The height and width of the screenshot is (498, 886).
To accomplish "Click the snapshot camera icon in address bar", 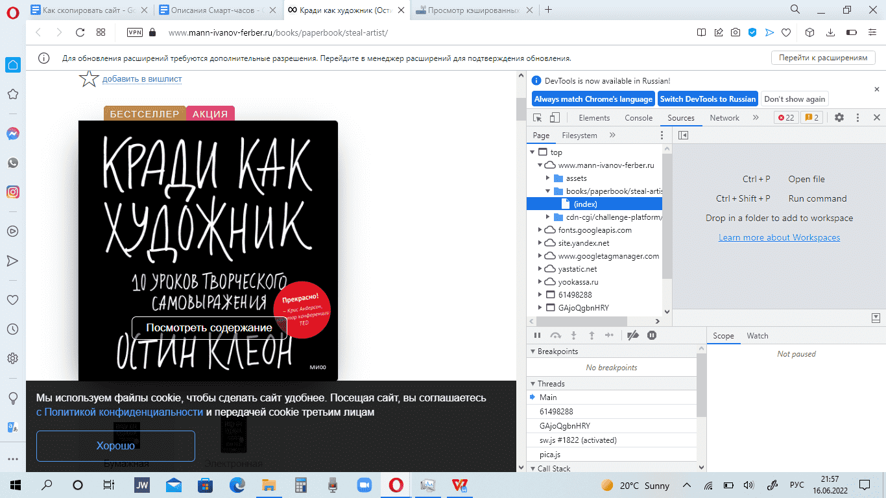I will pos(736,32).
